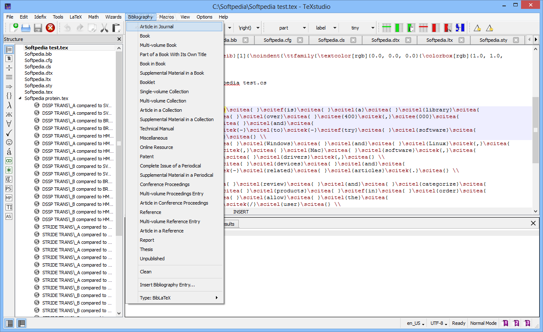This screenshot has height=332, width=543.
Task: Close the Softpedia.cfg tab
Action: pyautogui.click(x=300, y=40)
